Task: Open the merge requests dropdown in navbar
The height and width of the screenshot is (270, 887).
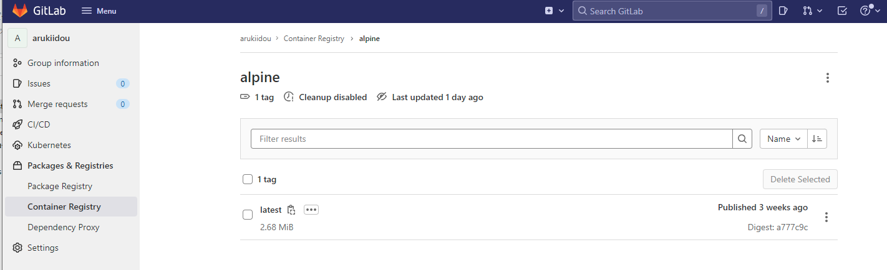Action: pyautogui.click(x=813, y=11)
